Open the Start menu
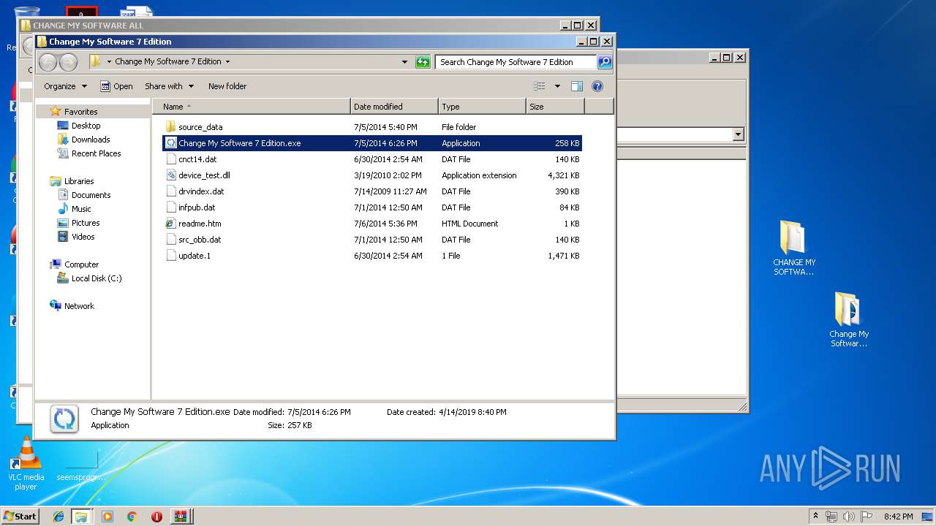The width and height of the screenshot is (936, 526). coord(20,516)
